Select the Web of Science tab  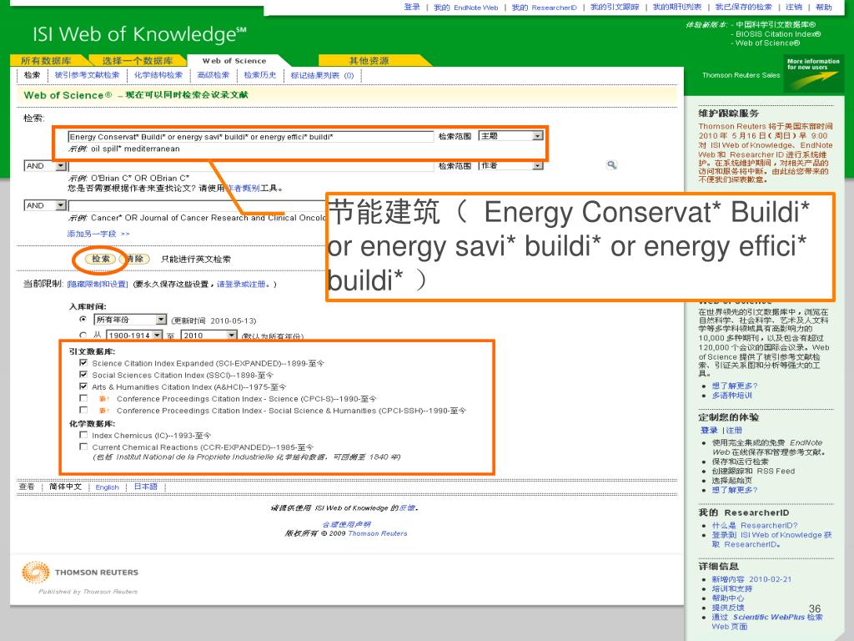[x=234, y=60]
